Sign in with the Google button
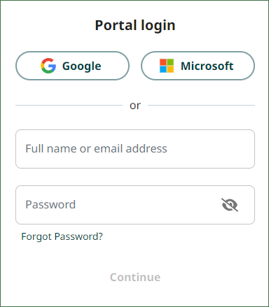The image size is (269, 307). click(x=72, y=66)
